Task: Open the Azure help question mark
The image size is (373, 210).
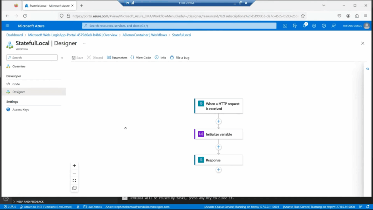Action: pos(324,26)
